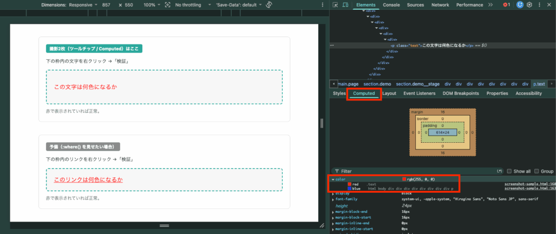Switch to the Performance tab
Screen dimensions: 556x234
pos(470,5)
